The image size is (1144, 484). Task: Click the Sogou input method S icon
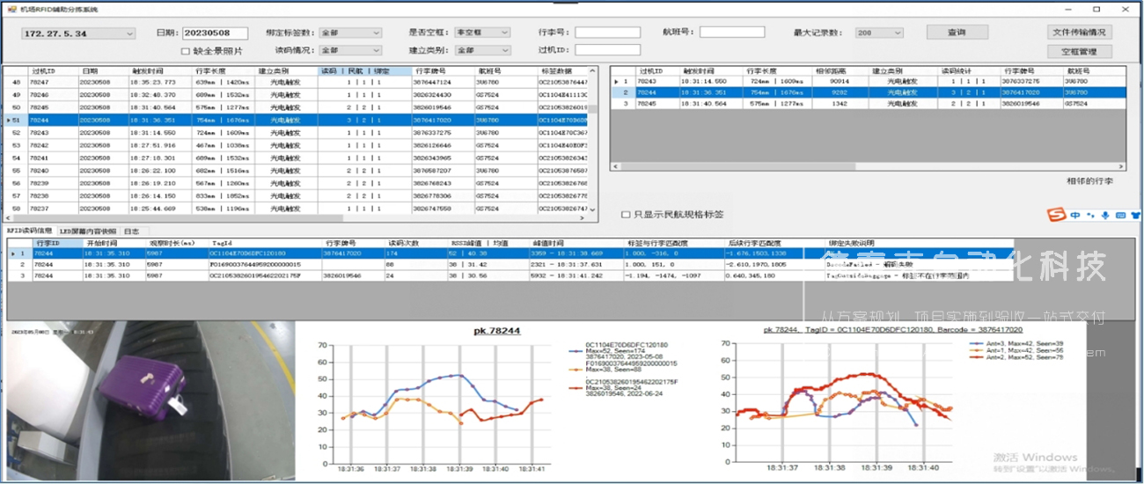point(1057,215)
